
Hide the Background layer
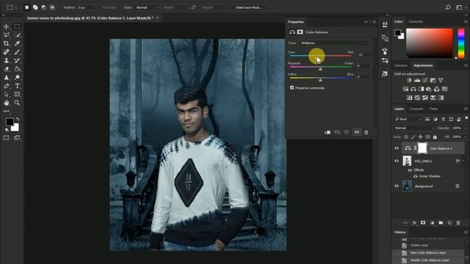point(397,186)
